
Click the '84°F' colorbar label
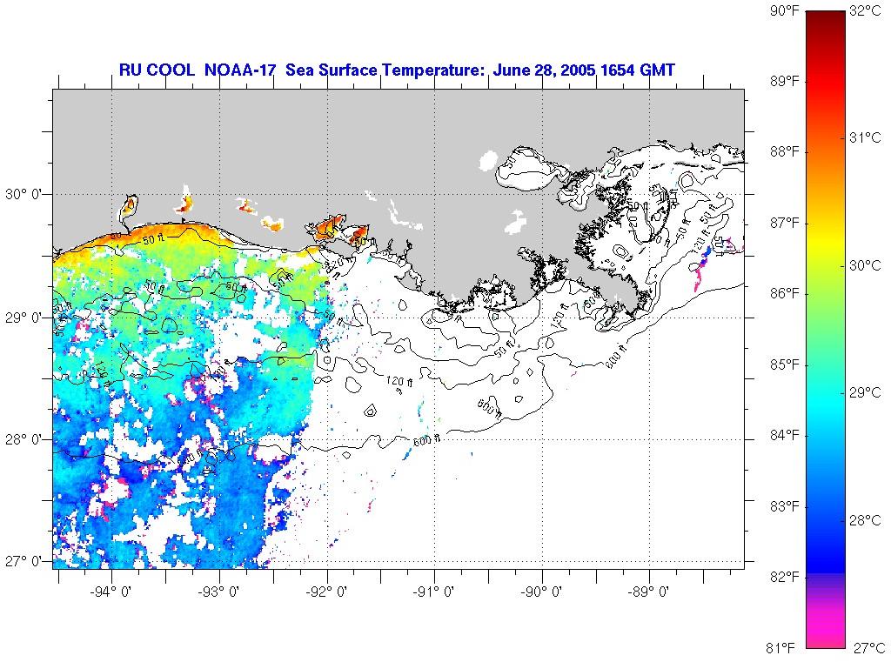[785, 435]
